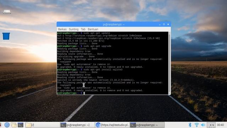Click the web browser globe icon in taskbar
The width and height of the screenshot is (227, 128).
coord(7,125)
